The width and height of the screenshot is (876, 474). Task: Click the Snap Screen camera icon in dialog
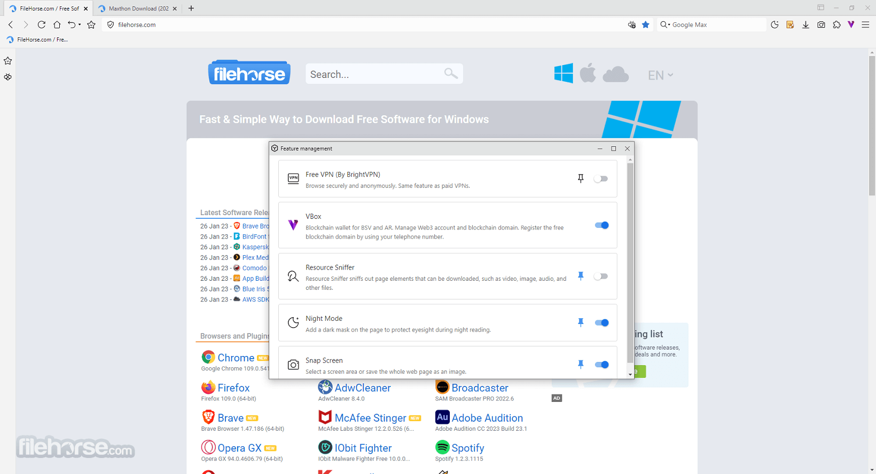pos(293,365)
